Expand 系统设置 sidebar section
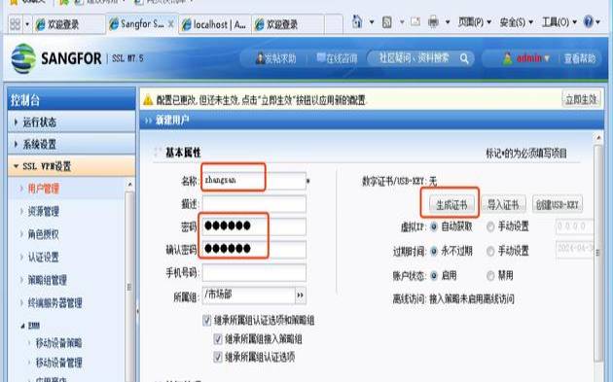 click(72, 144)
